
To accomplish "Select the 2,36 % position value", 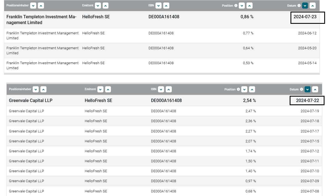I will [251, 121].
